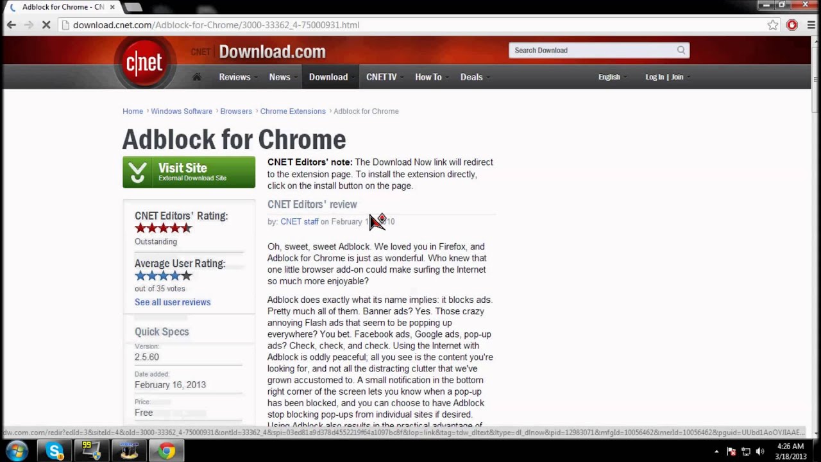Open the red Opera-style extension icon
This screenshot has width=821, height=462.
click(x=792, y=25)
